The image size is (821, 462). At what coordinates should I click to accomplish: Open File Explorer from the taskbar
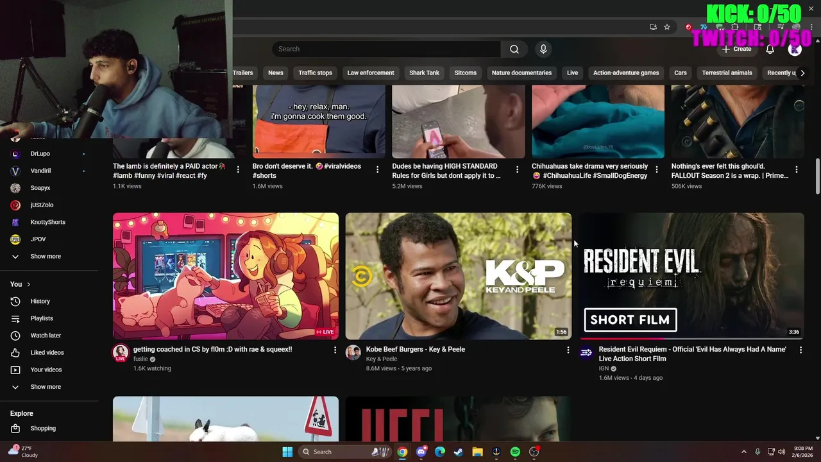click(x=477, y=452)
